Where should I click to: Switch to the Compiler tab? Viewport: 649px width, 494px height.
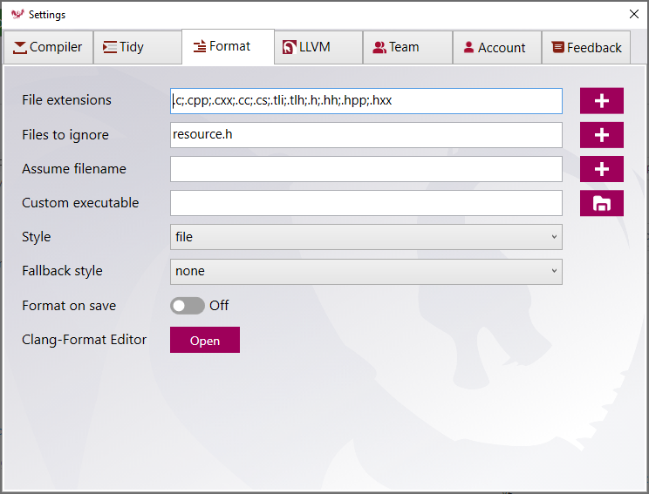(x=48, y=47)
